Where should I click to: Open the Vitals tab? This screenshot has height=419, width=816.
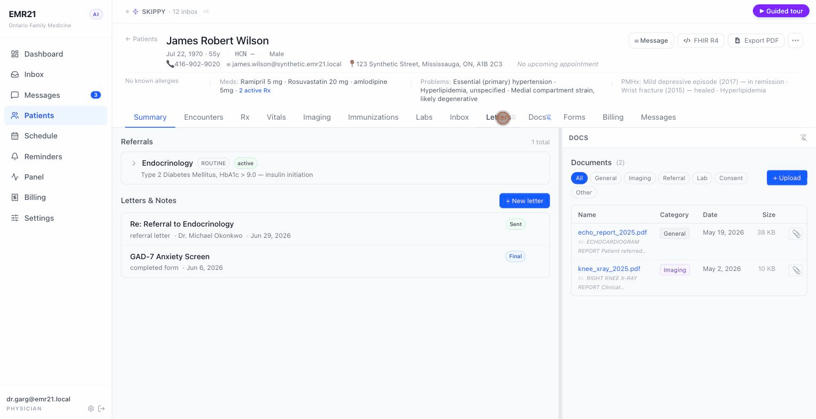pos(276,117)
